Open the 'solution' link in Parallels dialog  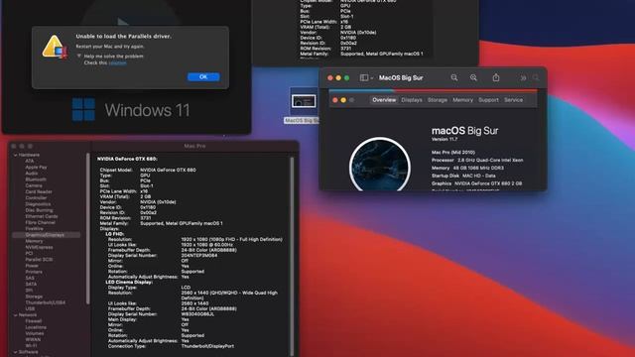[117, 62]
